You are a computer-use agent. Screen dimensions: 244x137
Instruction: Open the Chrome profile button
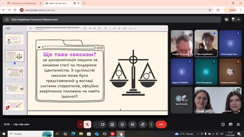(x=231, y=10)
